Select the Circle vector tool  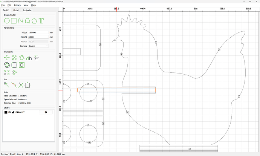pos(7,20)
